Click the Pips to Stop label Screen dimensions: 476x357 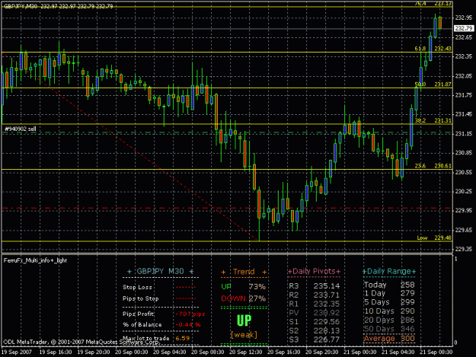[x=141, y=298]
